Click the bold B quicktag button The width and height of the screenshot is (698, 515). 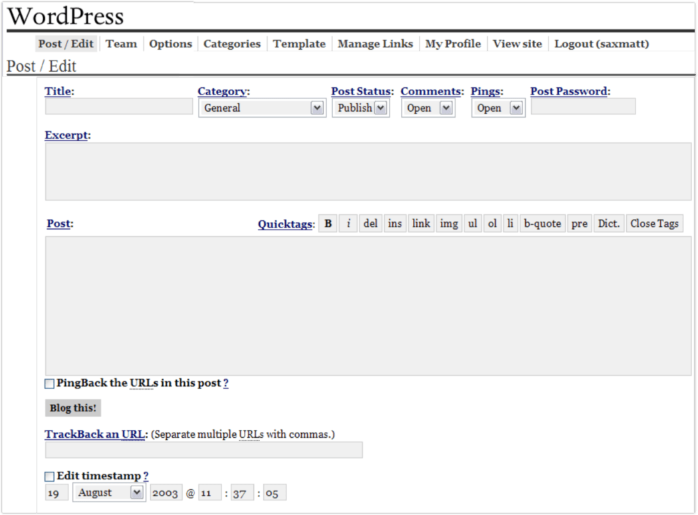pos(328,224)
